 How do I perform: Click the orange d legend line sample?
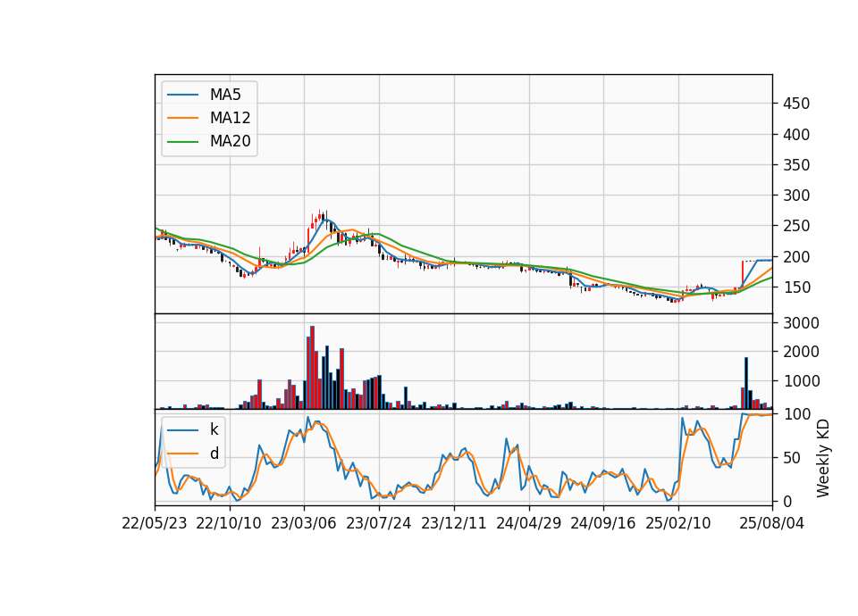(182, 454)
